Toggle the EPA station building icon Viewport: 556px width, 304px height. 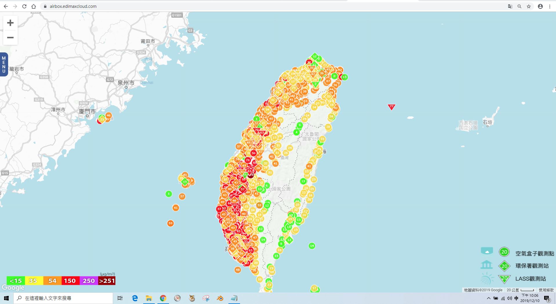pos(486,265)
